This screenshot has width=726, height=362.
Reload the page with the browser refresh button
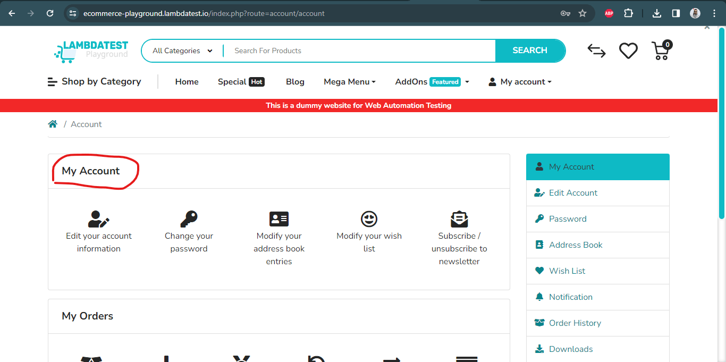[x=50, y=13]
